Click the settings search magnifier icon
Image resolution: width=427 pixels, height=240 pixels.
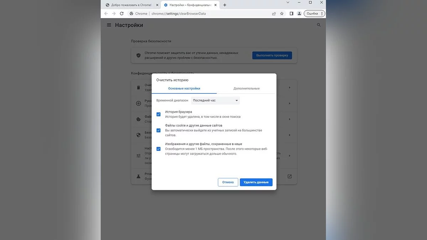318,25
